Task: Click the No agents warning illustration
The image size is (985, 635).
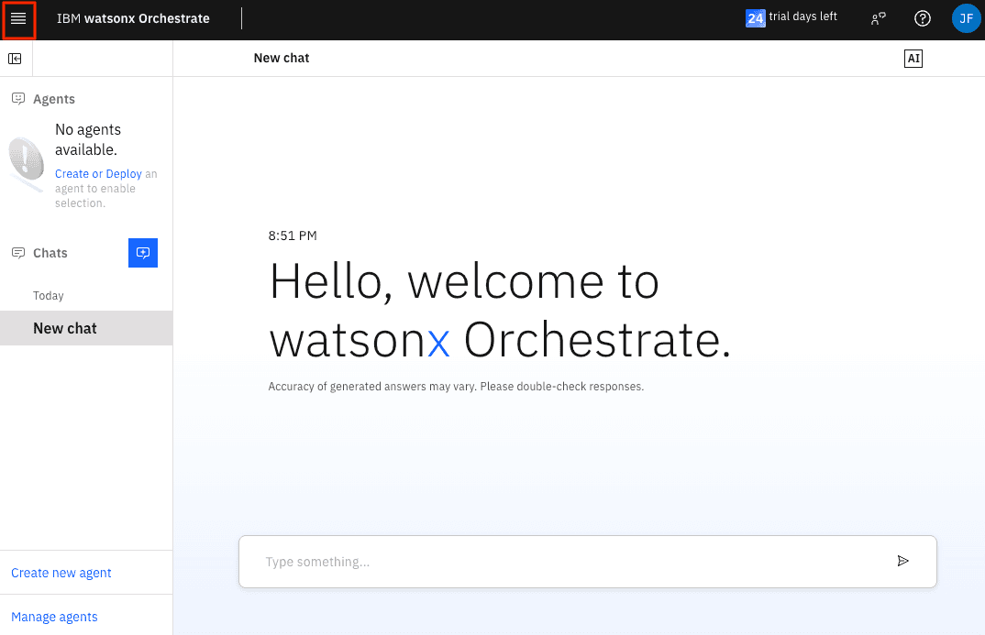Action: click(x=26, y=163)
